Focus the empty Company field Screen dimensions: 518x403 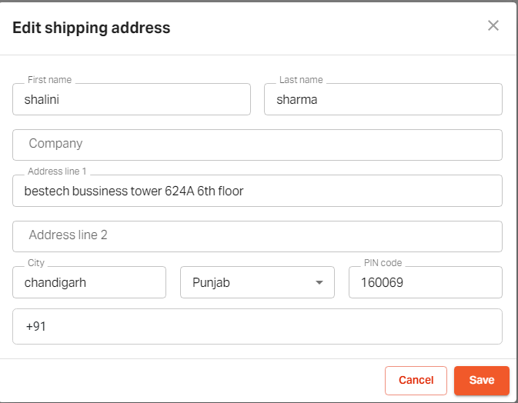click(257, 145)
